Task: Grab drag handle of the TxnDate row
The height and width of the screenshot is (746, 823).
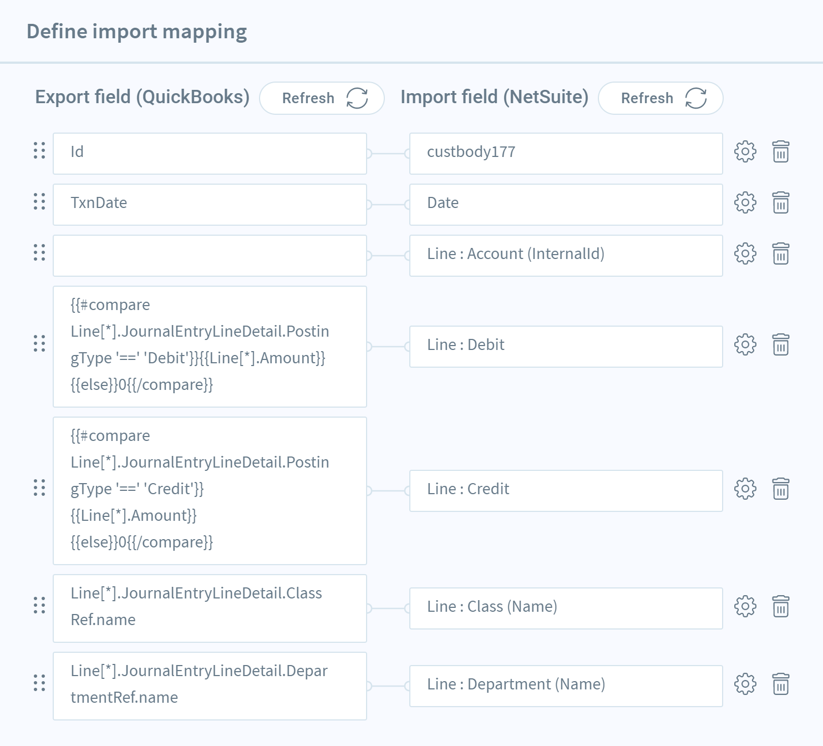Action: [39, 201]
